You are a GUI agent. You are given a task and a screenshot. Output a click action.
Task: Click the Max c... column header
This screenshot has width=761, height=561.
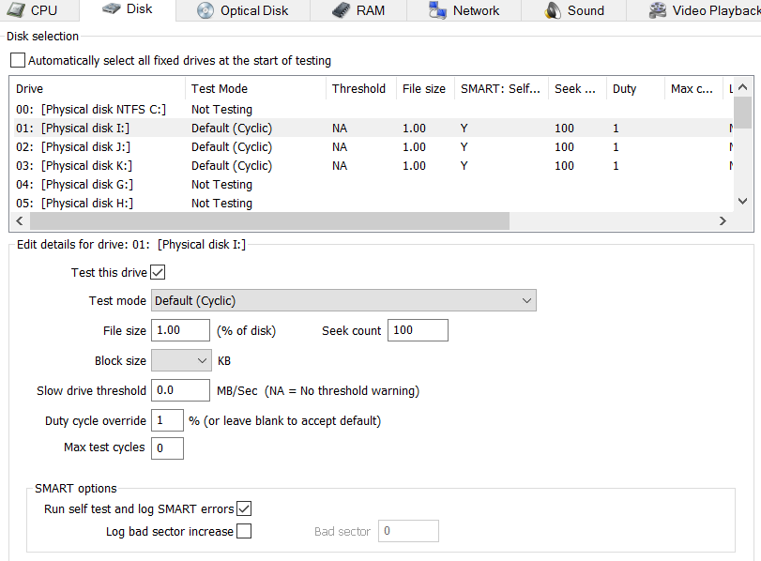pyautogui.click(x=693, y=89)
